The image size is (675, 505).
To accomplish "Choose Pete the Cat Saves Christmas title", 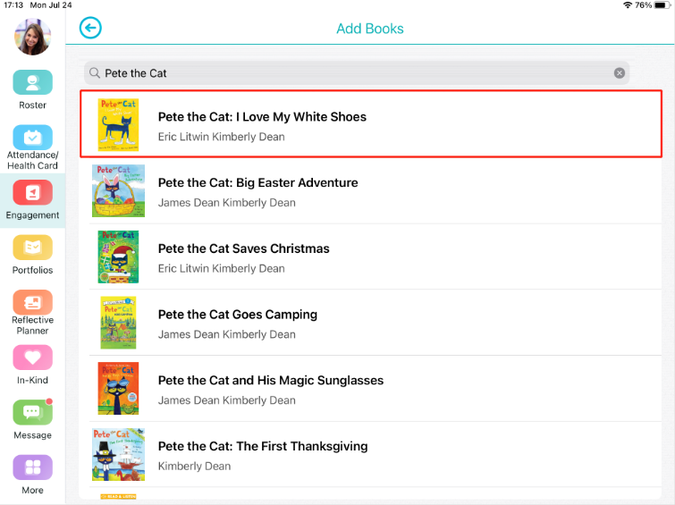I will coord(244,248).
